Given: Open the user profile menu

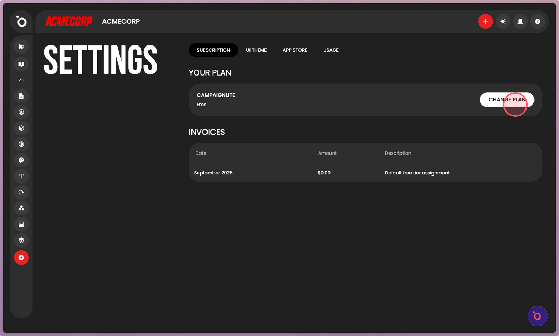Looking at the screenshot, I should tap(520, 21).
